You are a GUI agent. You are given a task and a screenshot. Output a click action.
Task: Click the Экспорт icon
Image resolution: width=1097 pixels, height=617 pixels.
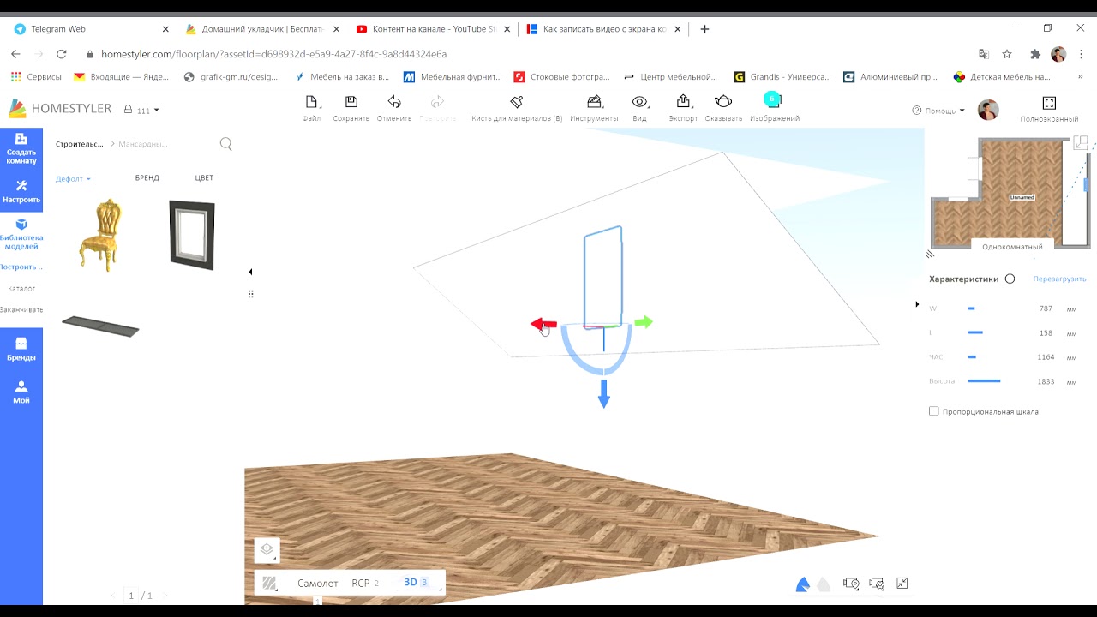(x=683, y=102)
